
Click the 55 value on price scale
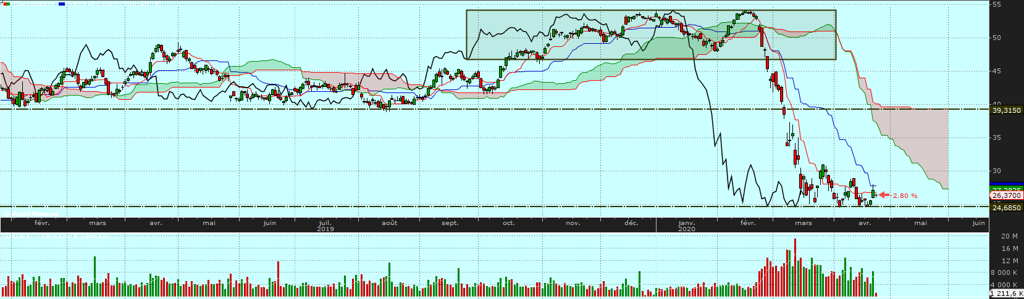tap(996, 4)
